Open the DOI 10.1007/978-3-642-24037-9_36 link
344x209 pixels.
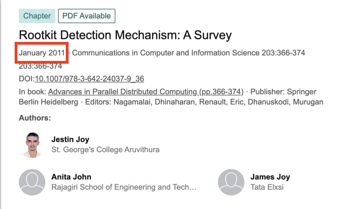pos(89,79)
